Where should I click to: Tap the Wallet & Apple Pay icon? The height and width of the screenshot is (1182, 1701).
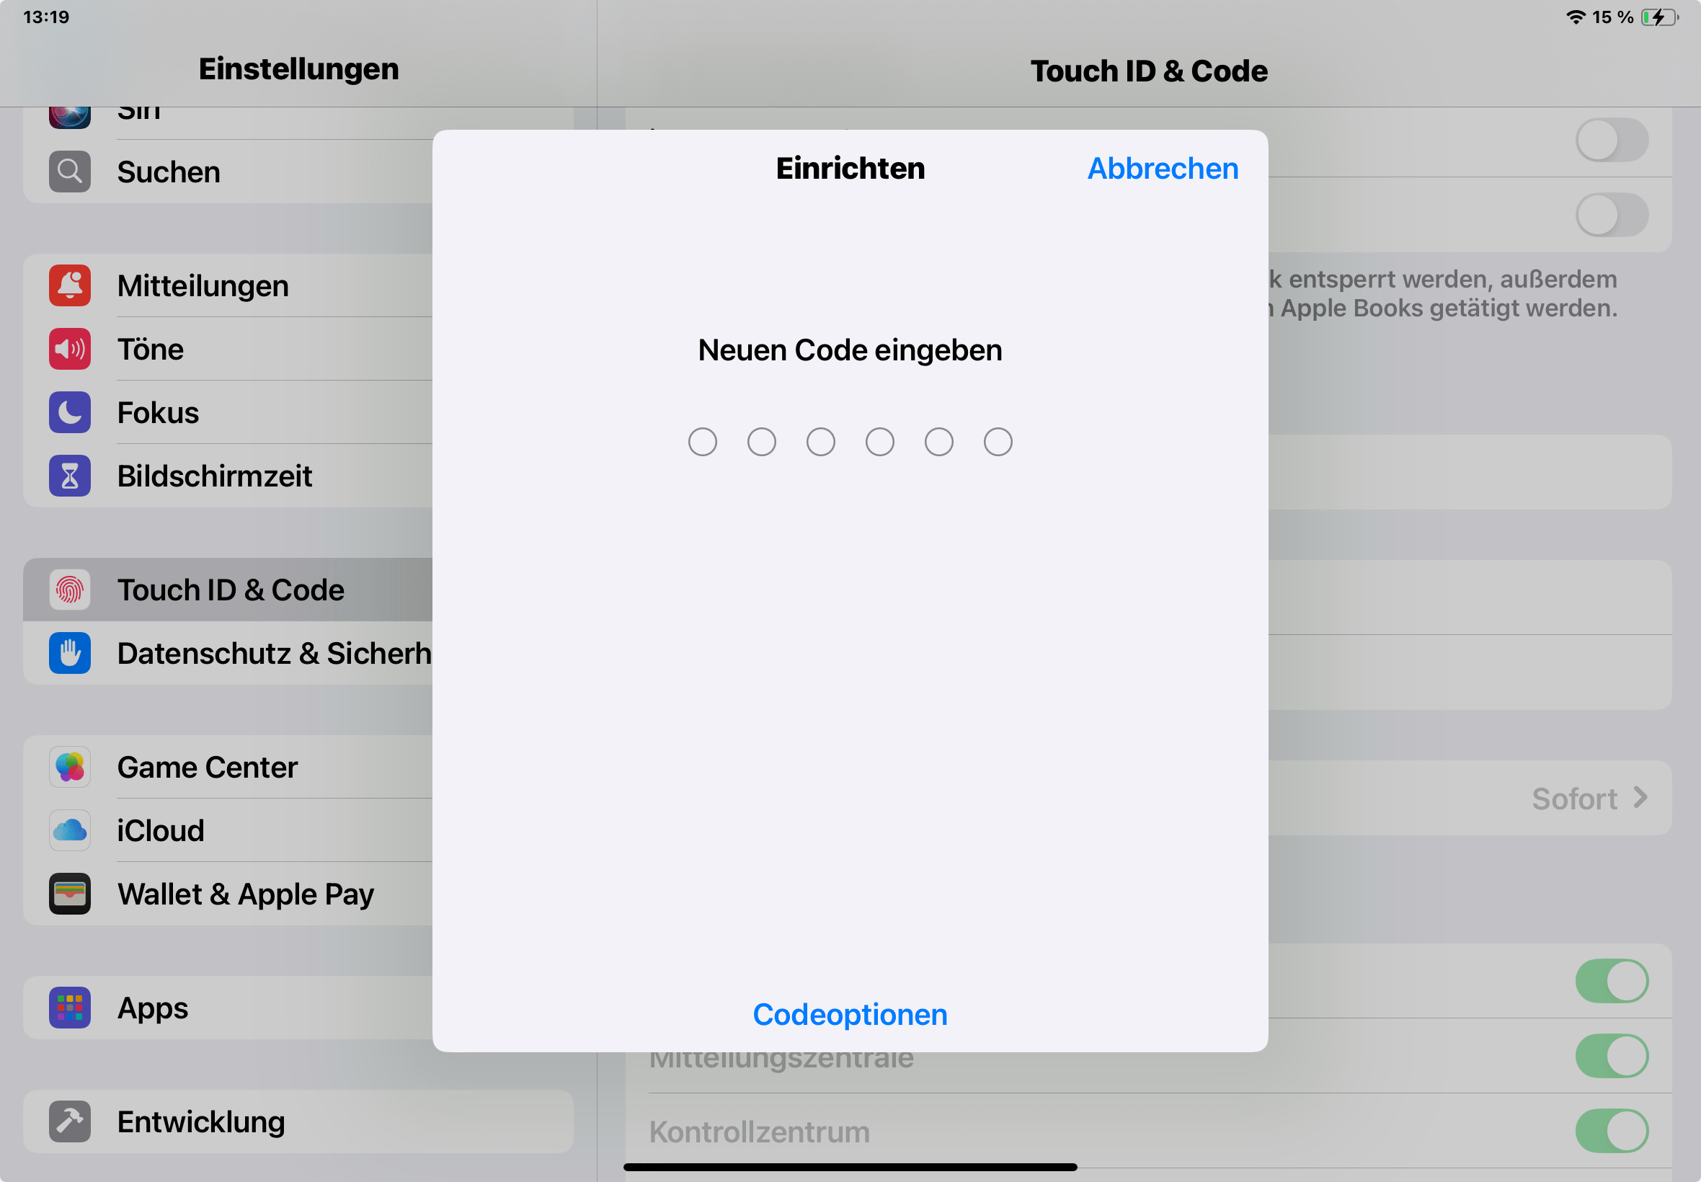pyautogui.click(x=70, y=894)
